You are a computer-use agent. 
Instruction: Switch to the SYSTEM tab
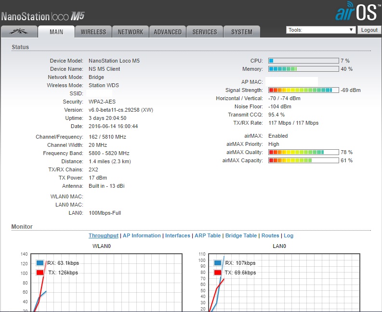point(242,32)
